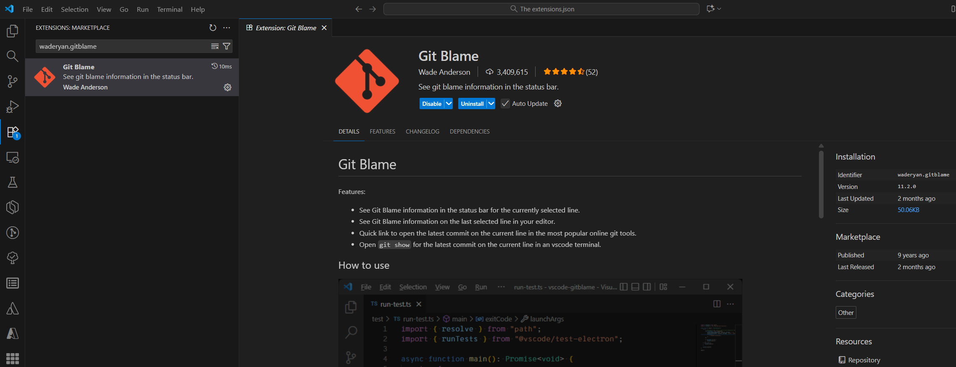Go forward with the navigation arrow

[372, 9]
